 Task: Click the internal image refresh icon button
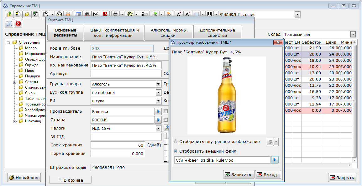point(270,142)
